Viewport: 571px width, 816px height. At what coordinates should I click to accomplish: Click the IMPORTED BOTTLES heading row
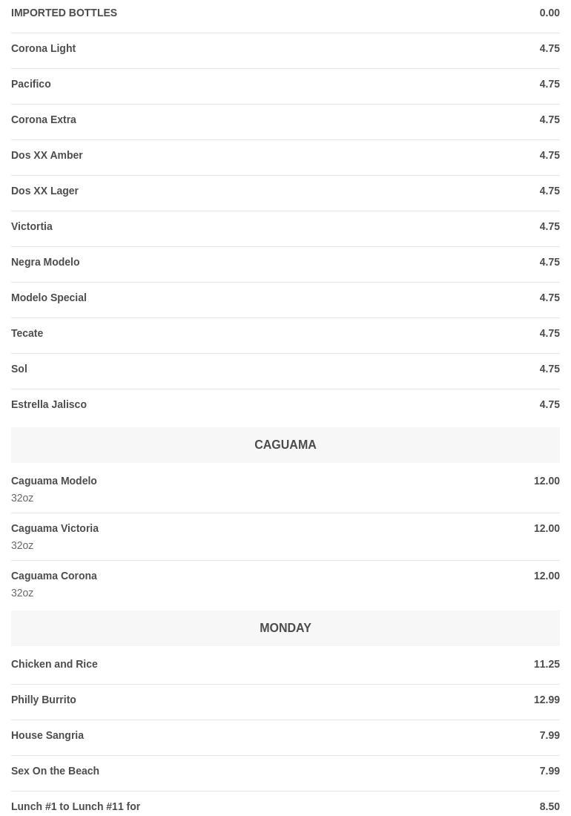click(64, 13)
